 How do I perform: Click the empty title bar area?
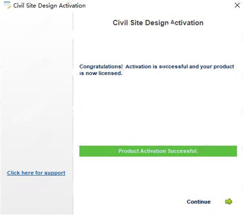click(154, 6)
